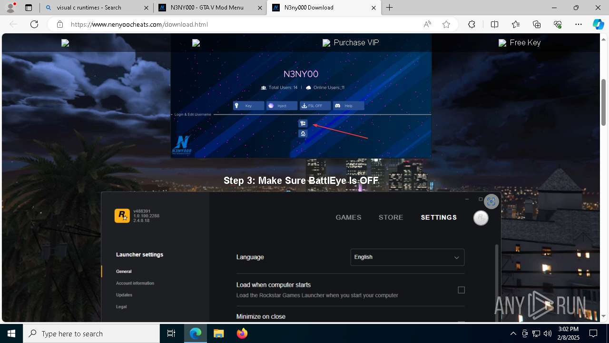The width and height of the screenshot is (609, 343).
Task: Select Updates in launcher sidebar
Action: [124, 295]
